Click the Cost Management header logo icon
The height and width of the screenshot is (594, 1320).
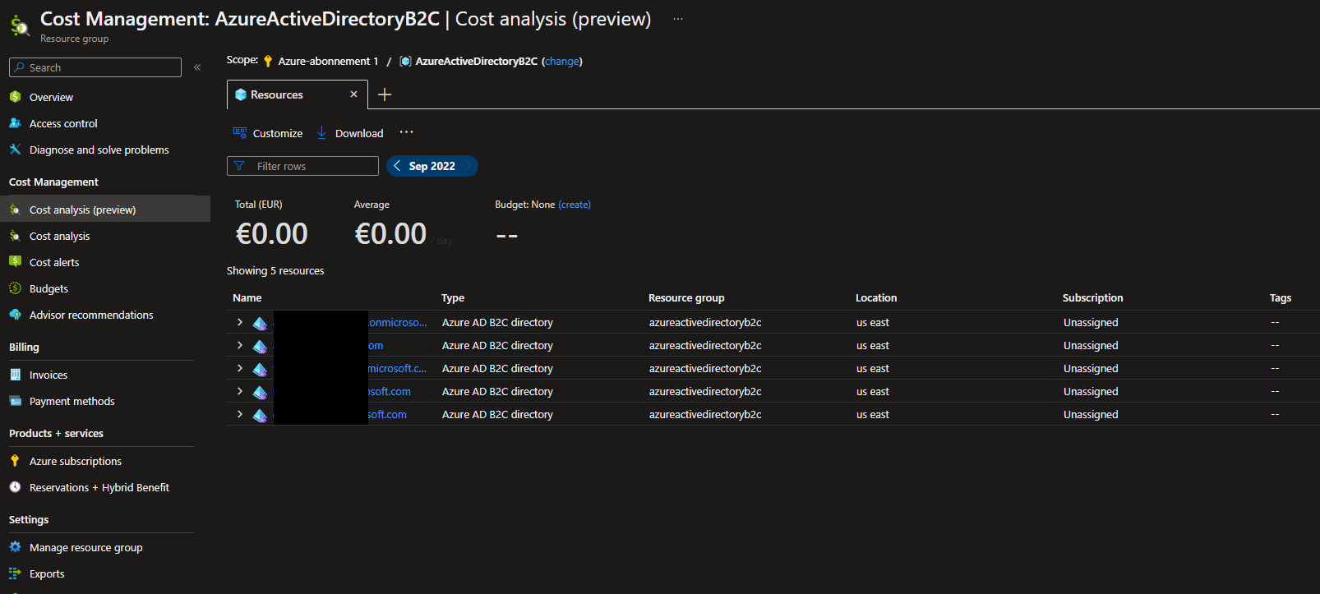(19, 25)
